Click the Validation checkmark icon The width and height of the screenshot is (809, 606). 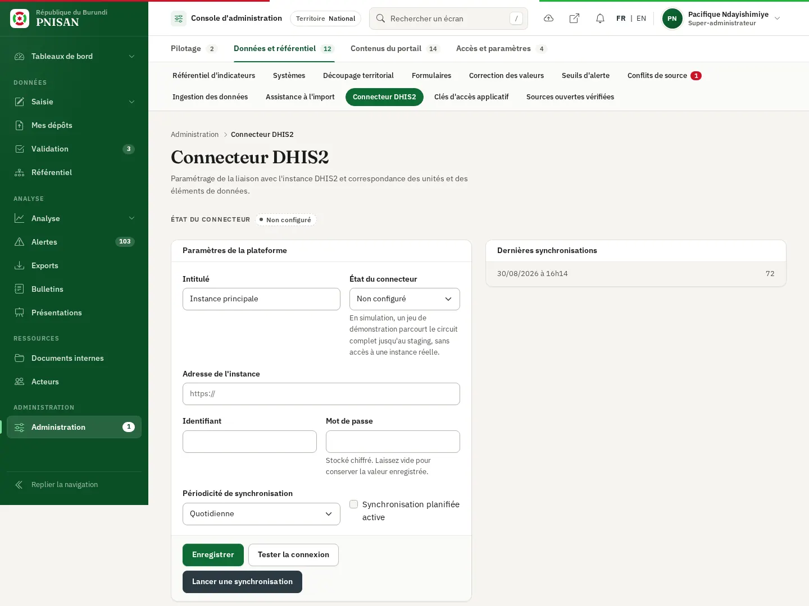(20, 149)
